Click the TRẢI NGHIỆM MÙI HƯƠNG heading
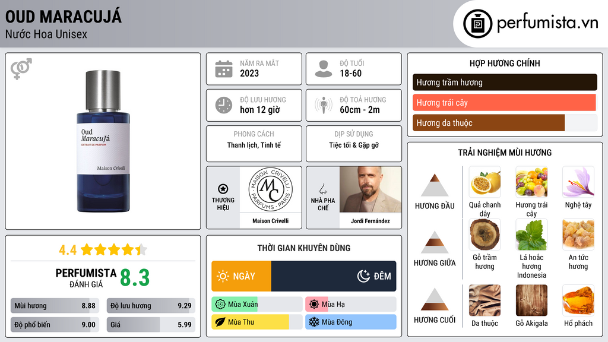The width and height of the screenshot is (608, 342). 505,153
